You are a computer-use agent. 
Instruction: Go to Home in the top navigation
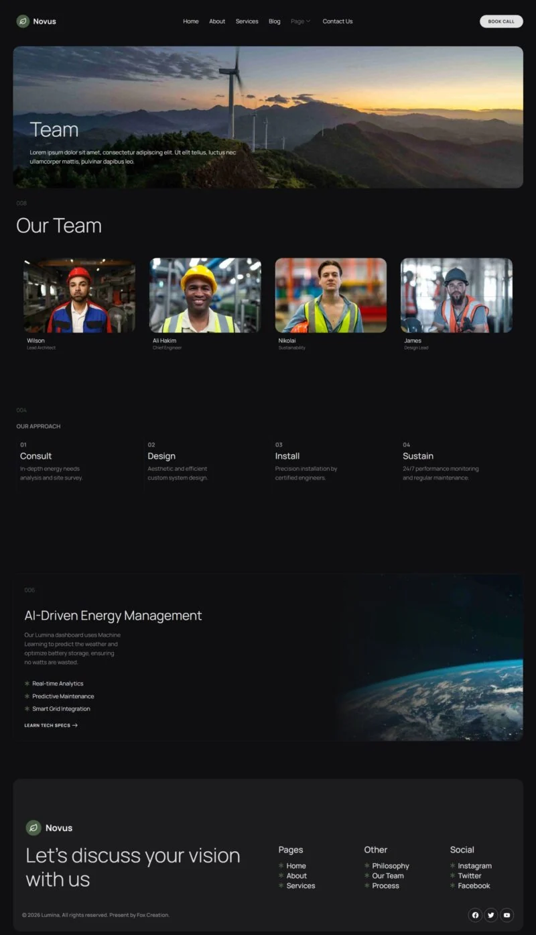click(x=191, y=21)
